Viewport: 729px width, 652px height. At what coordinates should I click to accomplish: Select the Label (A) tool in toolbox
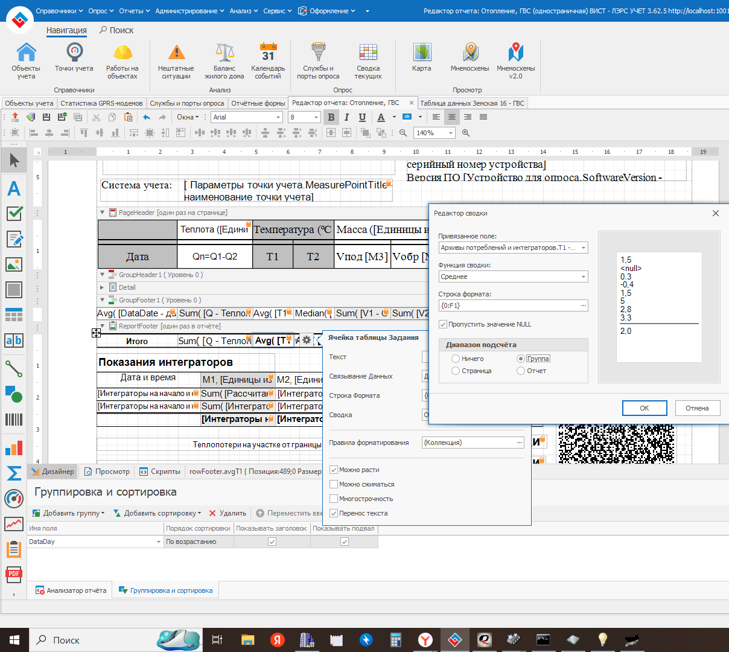[14, 188]
